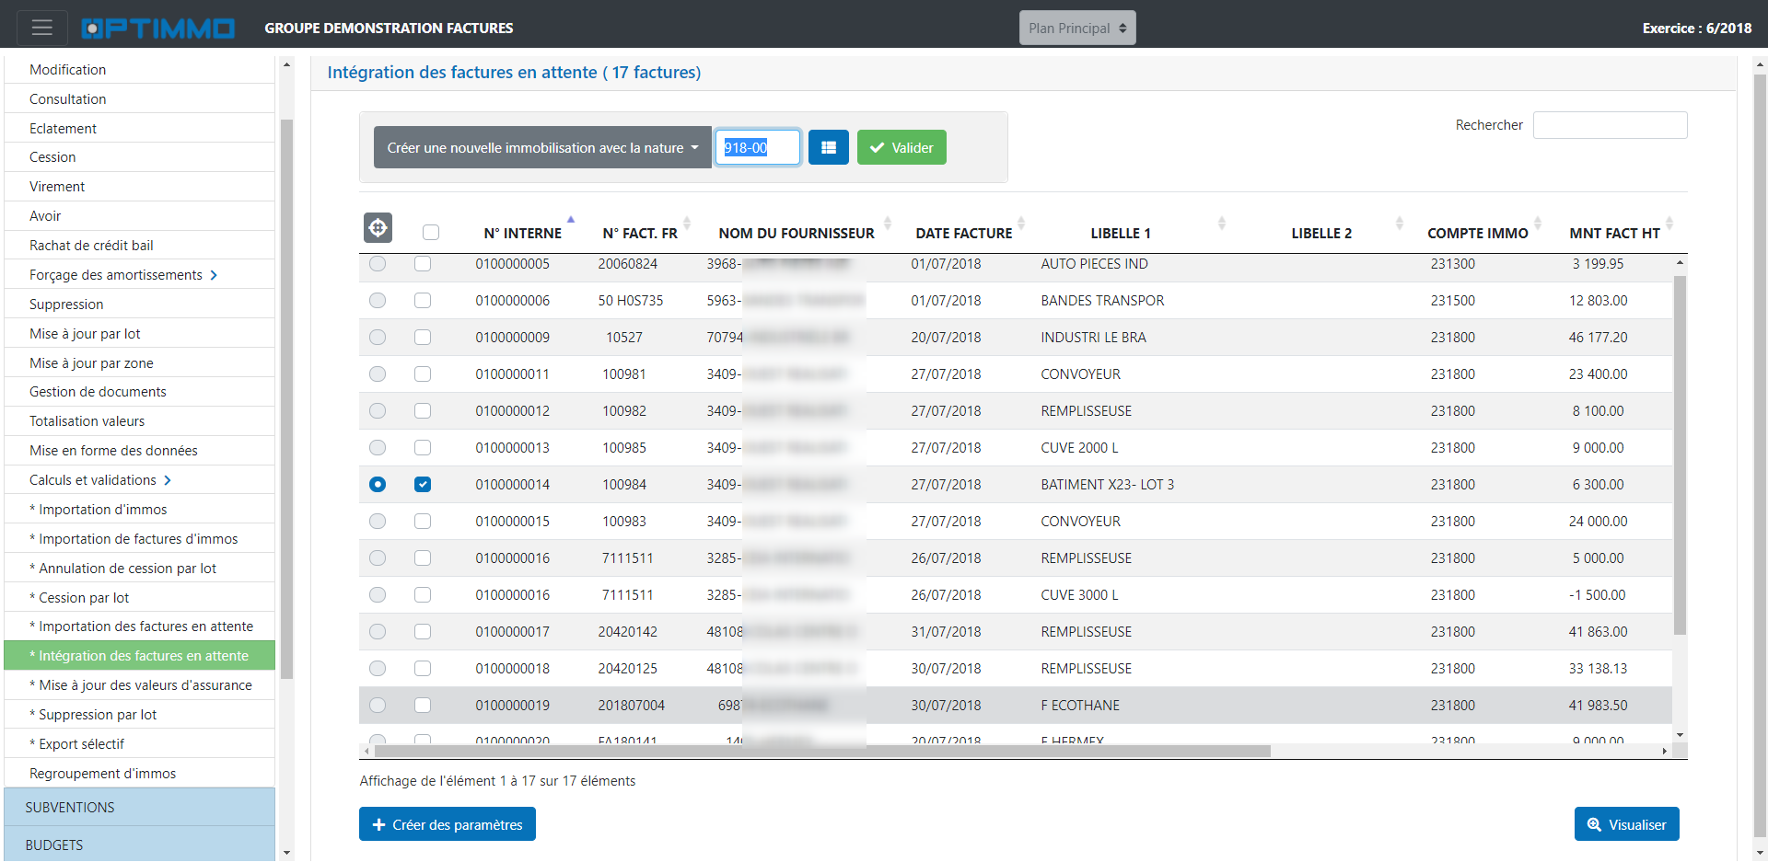The height and width of the screenshot is (862, 1768).
Task: Check the box for invoice 0100000009
Action: pyautogui.click(x=423, y=338)
